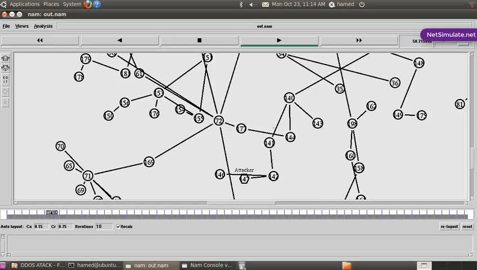Select node 153 in the network
This screenshot has width=477, height=270.
[159, 93]
